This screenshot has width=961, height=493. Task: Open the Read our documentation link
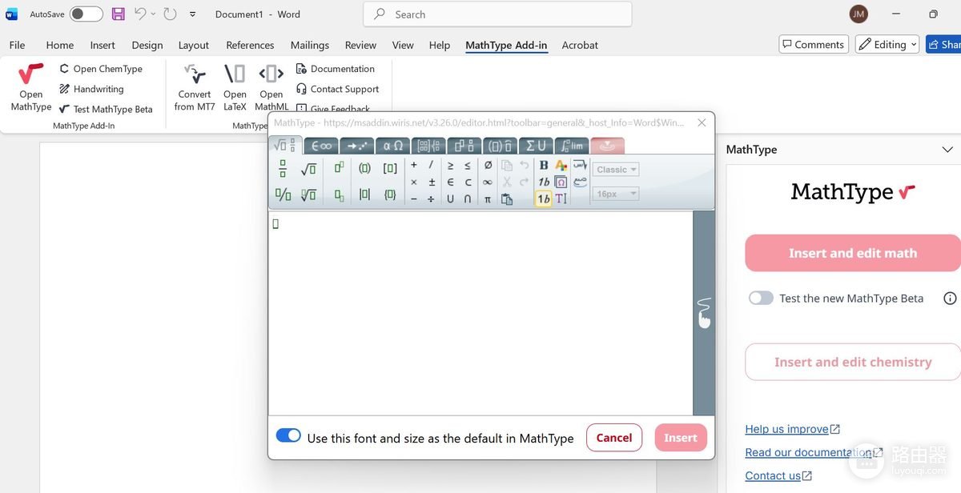click(814, 452)
